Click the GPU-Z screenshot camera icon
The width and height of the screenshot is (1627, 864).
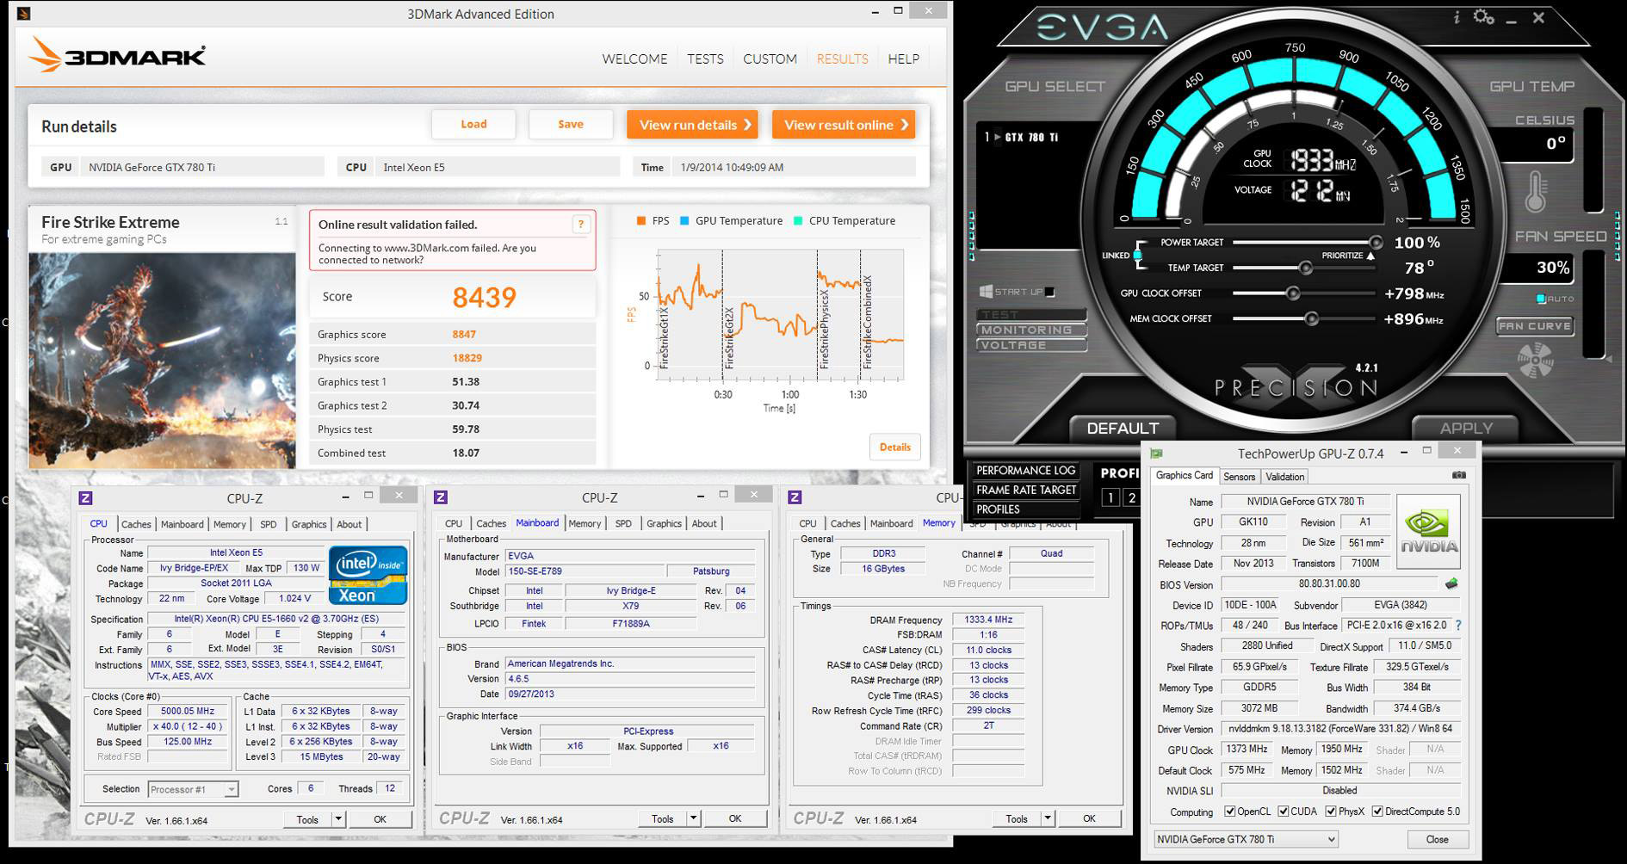[1459, 475]
